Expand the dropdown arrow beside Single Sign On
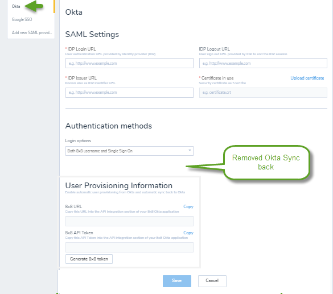Image resolution: width=333 pixels, height=294 pixels. [x=190, y=150]
